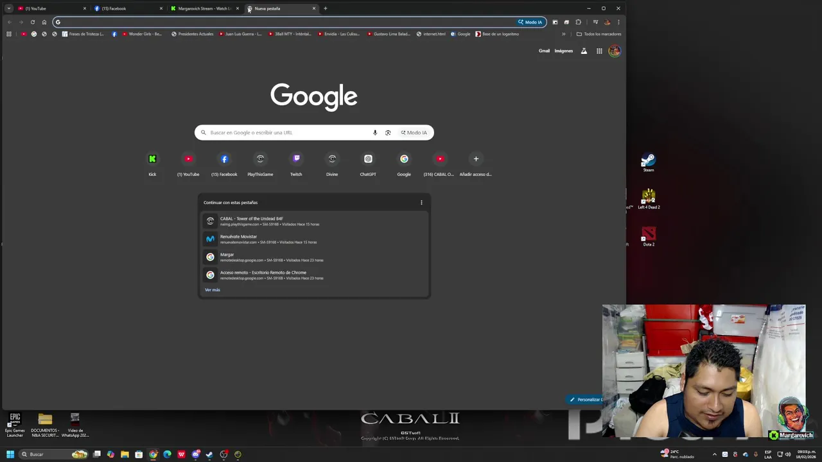The width and height of the screenshot is (822, 462).
Task: Open the Twitch shortcut tile
Action: (x=296, y=164)
